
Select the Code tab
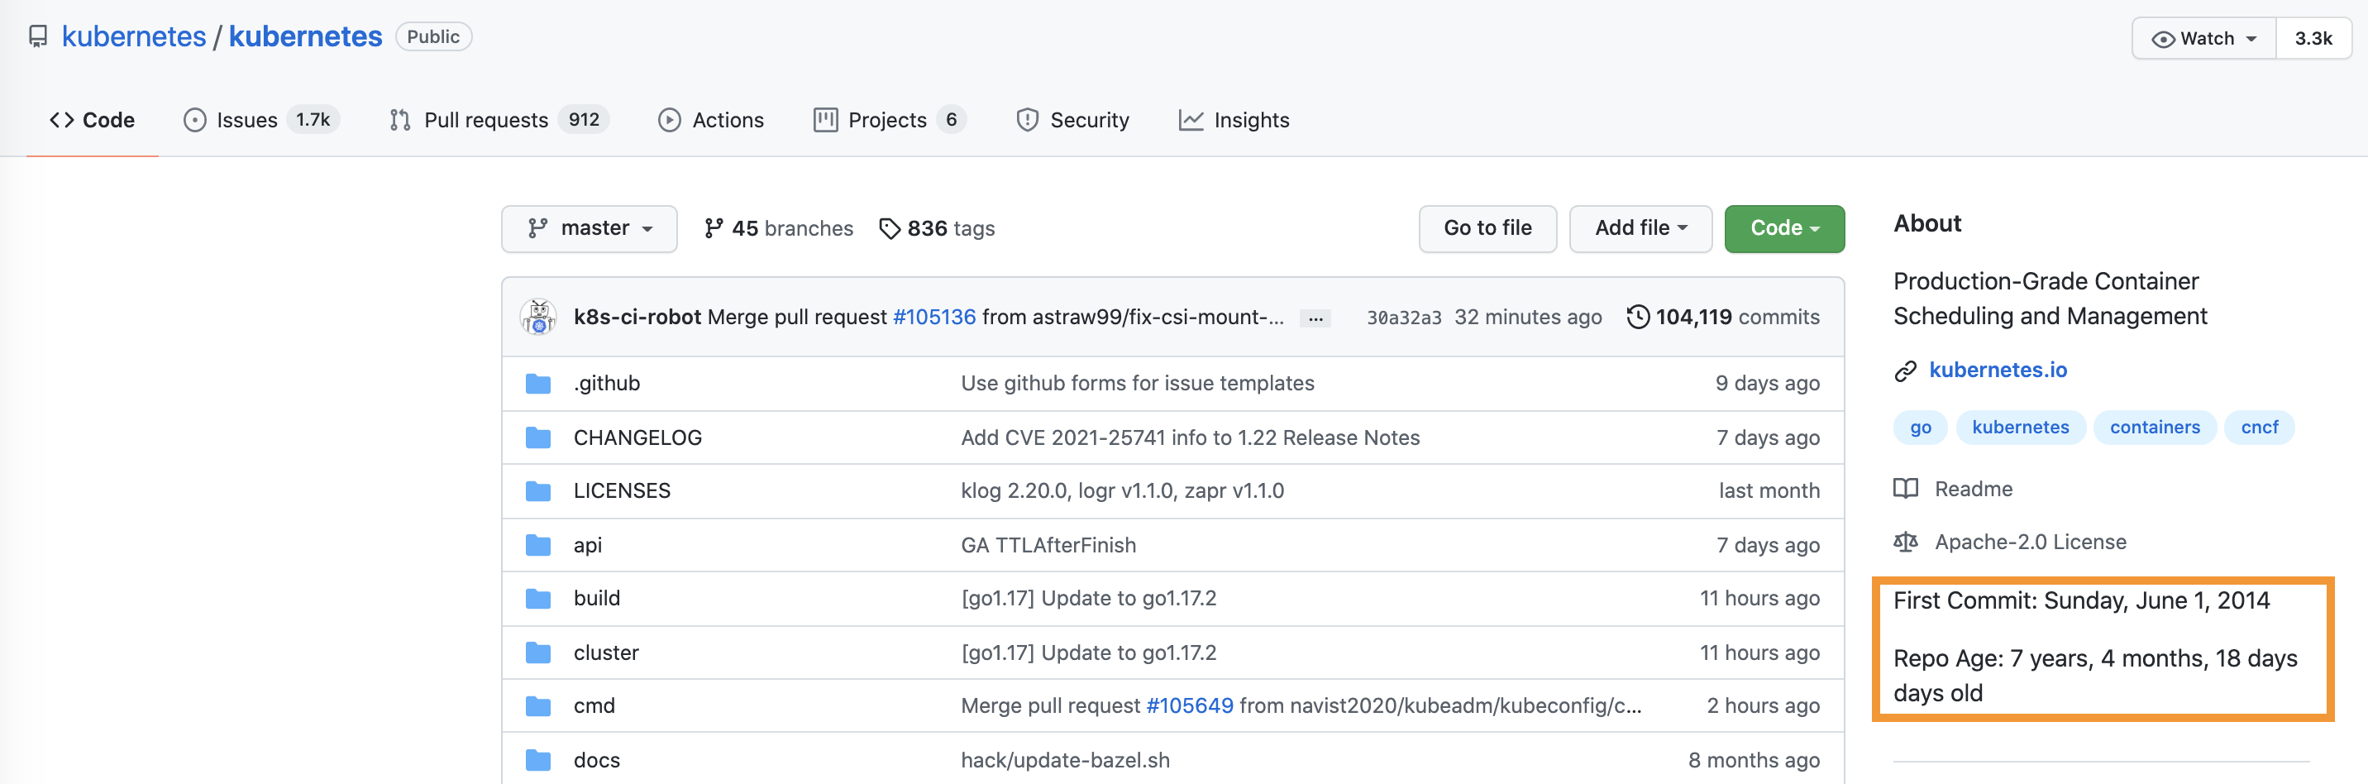tap(92, 121)
